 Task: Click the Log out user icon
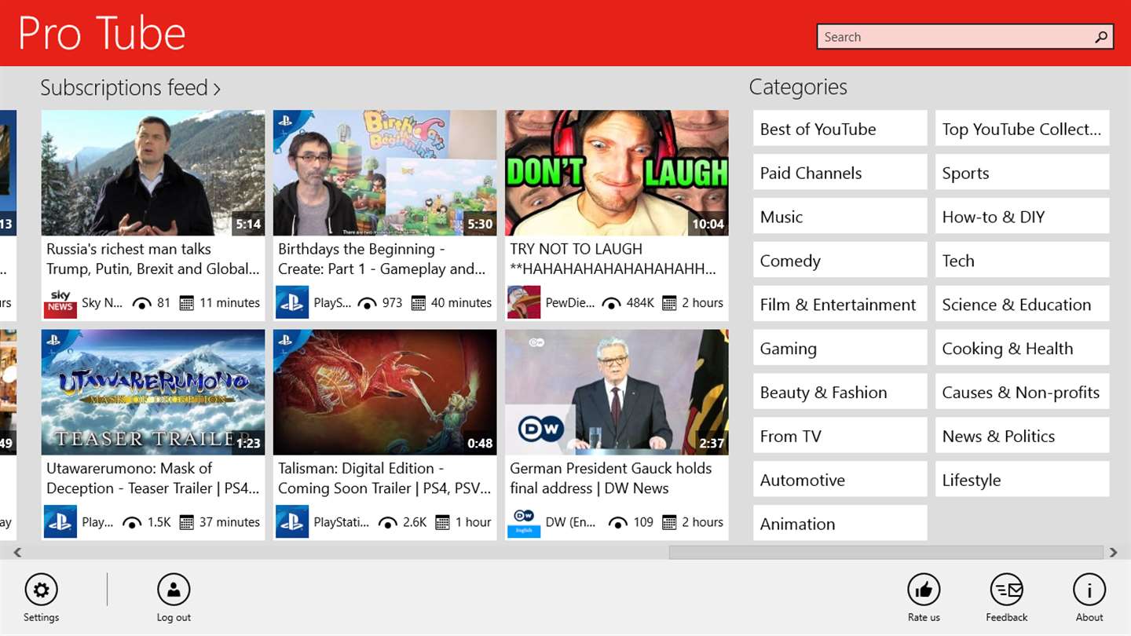tap(174, 590)
